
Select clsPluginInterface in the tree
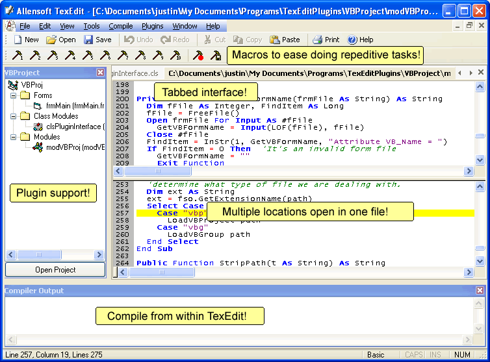75,127
